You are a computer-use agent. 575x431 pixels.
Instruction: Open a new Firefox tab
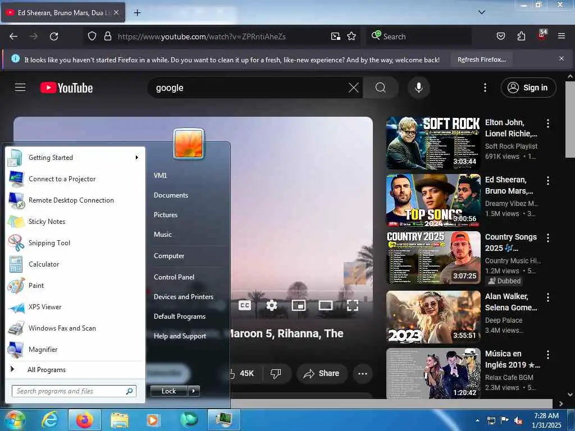pyautogui.click(x=137, y=13)
